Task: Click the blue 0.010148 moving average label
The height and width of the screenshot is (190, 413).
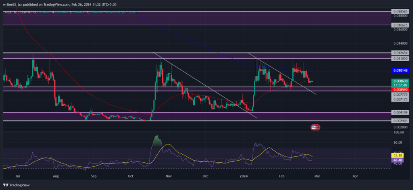Action: pos(400,70)
